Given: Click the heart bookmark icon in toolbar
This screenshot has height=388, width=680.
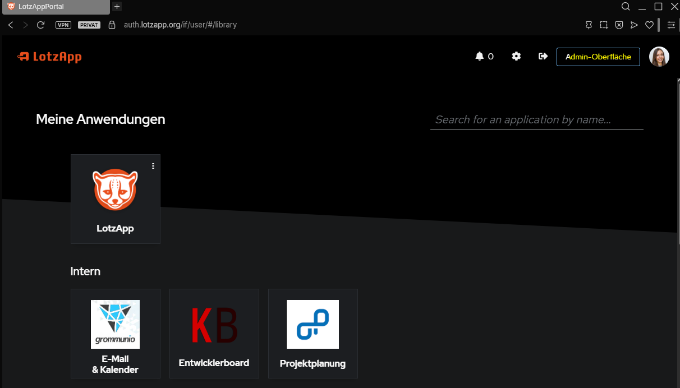Looking at the screenshot, I should (649, 25).
